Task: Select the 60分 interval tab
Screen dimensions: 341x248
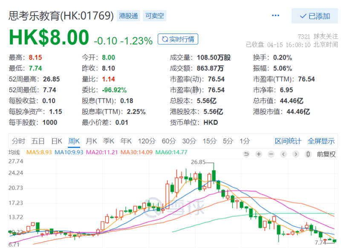Action: (x=169, y=141)
